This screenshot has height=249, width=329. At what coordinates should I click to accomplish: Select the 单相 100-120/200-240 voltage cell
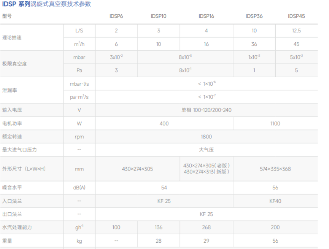point(206,110)
